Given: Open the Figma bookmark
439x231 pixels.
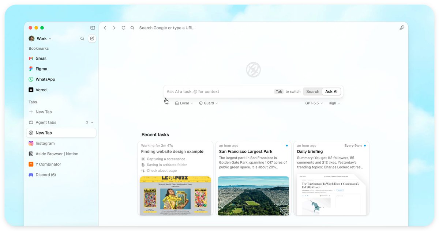Looking at the screenshot, I should pyautogui.click(x=61, y=69).
